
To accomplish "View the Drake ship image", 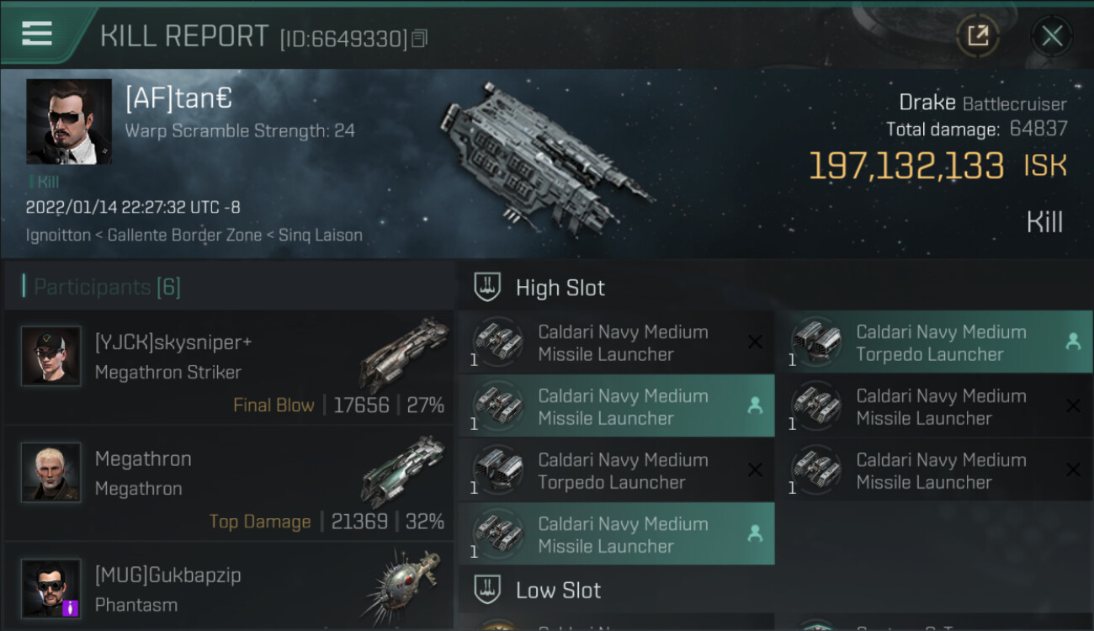I will click(545, 160).
